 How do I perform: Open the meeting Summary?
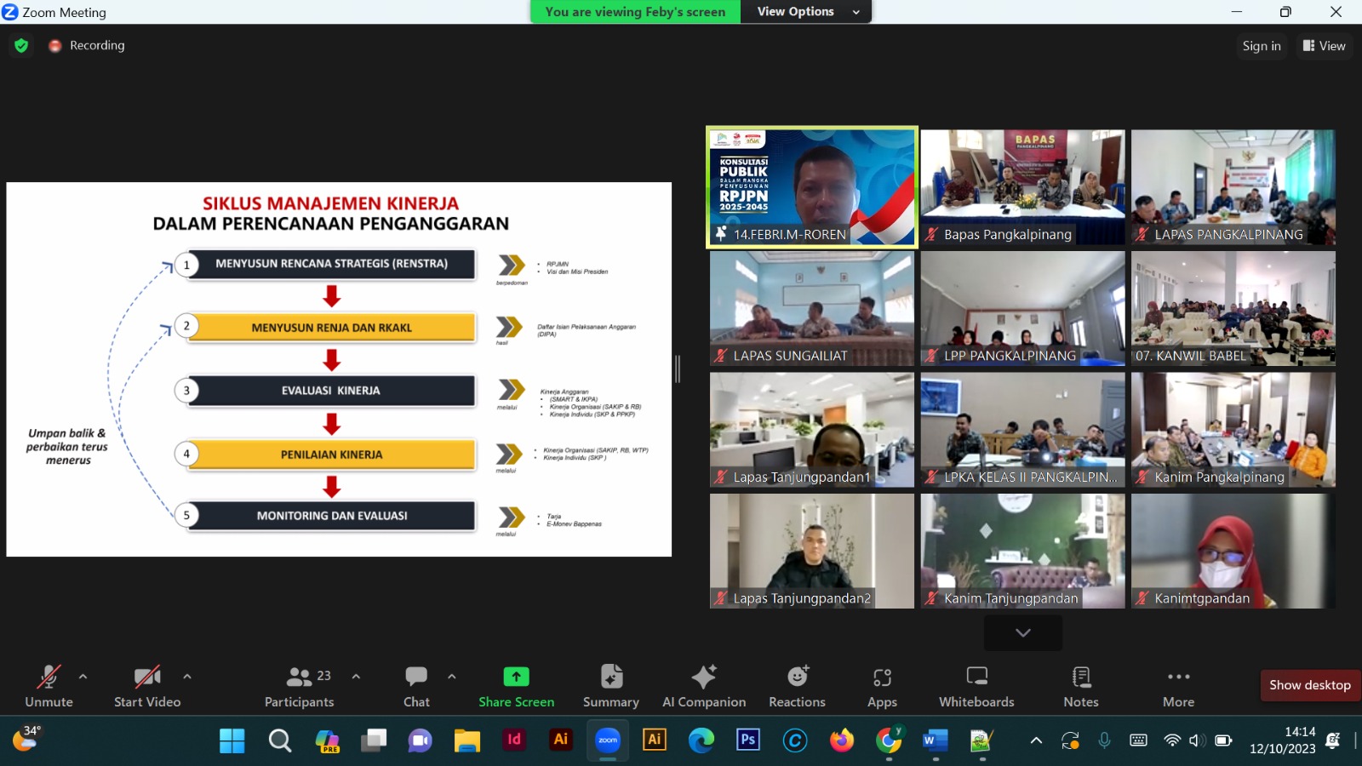[610, 686]
